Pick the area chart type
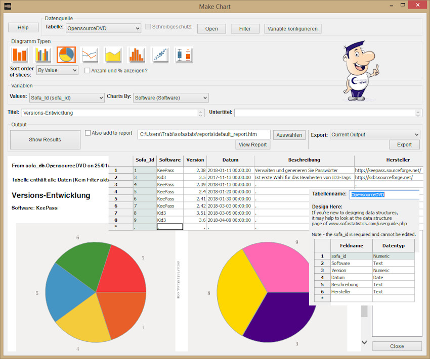430x359 pixels. point(113,54)
